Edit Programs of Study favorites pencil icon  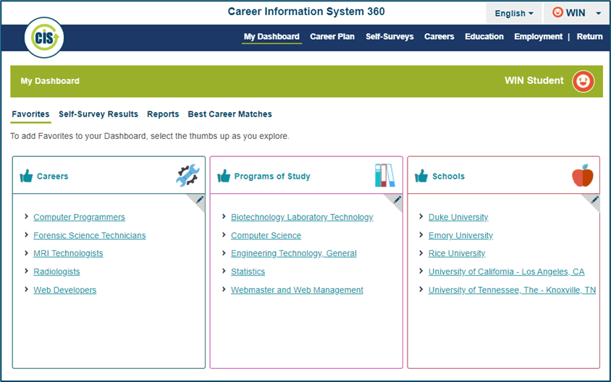(x=397, y=200)
